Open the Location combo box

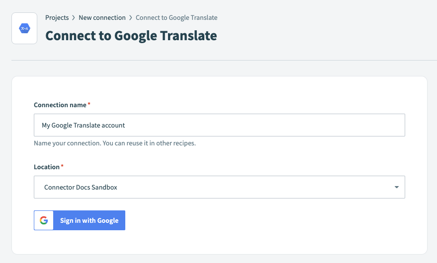coord(219,187)
